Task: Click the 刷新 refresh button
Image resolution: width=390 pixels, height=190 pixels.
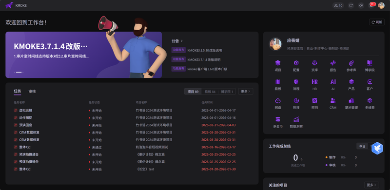Action: pos(377,22)
